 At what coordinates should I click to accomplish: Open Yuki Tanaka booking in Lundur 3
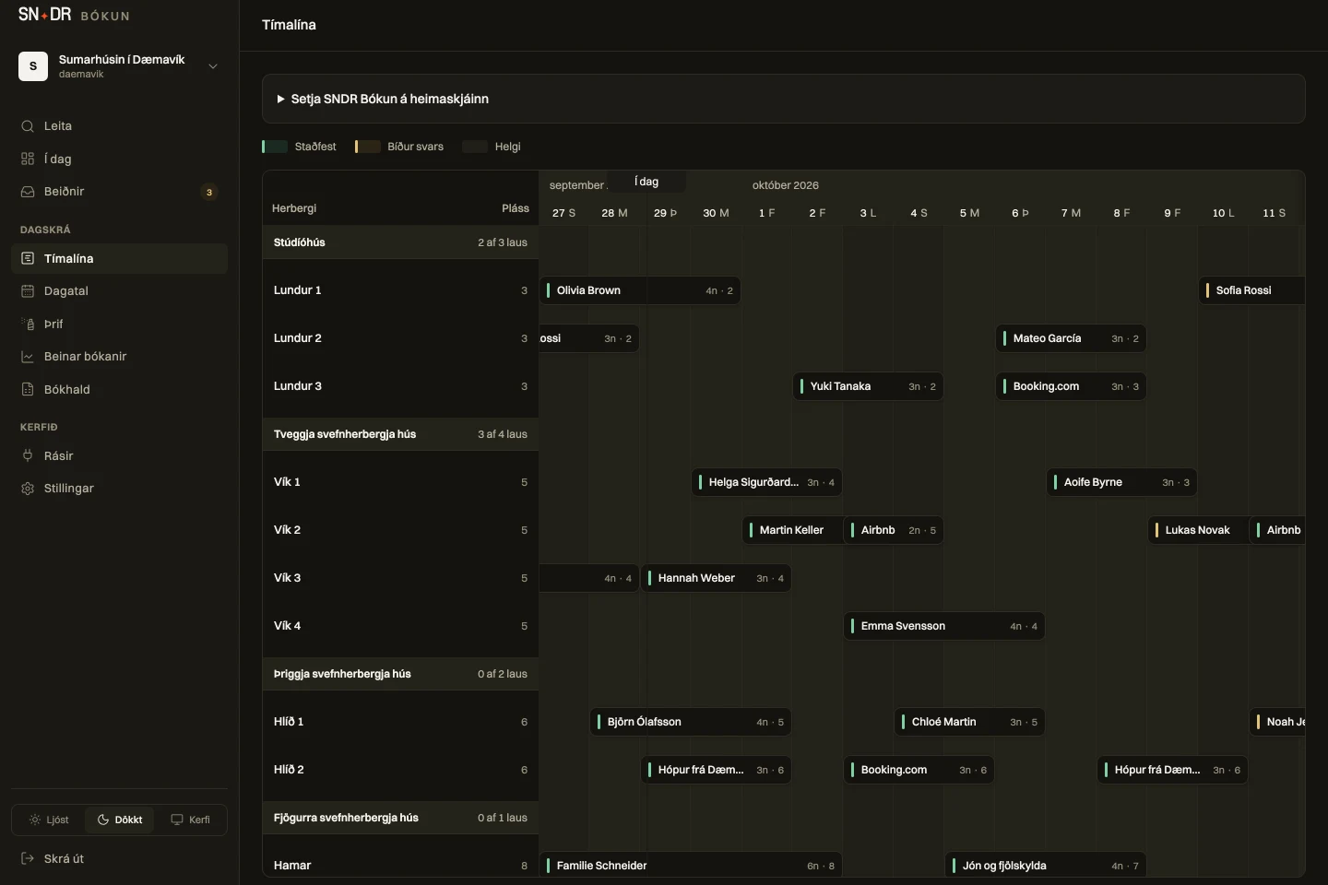[x=868, y=386]
